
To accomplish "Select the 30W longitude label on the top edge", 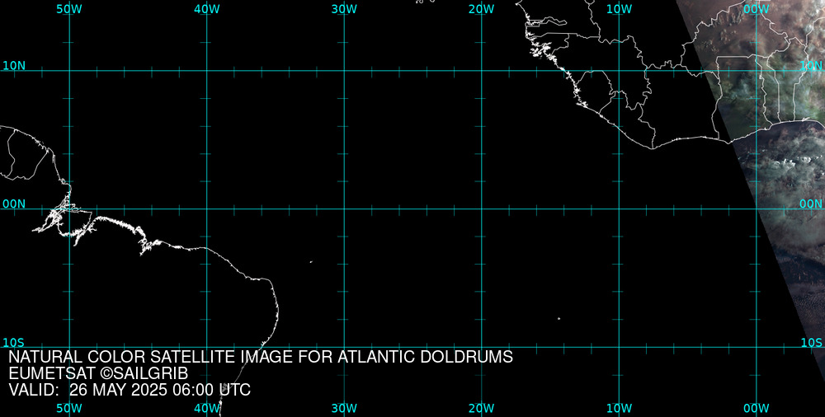I will coord(344,9).
